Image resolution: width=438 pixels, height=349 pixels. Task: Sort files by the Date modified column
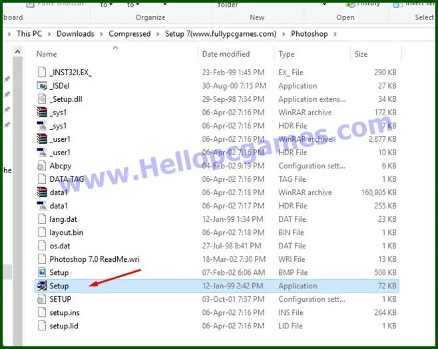click(226, 54)
